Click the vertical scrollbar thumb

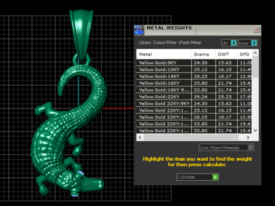[x=256, y=67]
